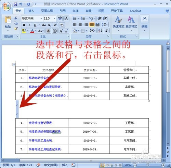Toggle superscript formatting
171x168 pixels.
click(55, 25)
